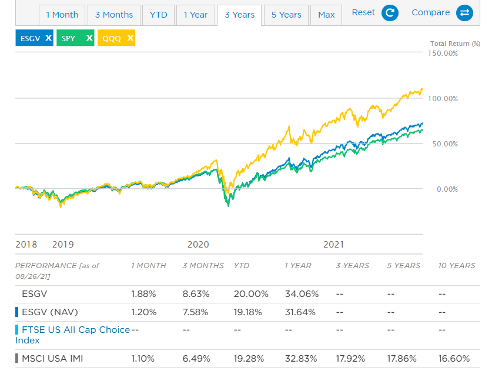The image size is (502, 374).
Task: Switch to the 1 Year tab
Action: (x=196, y=15)
